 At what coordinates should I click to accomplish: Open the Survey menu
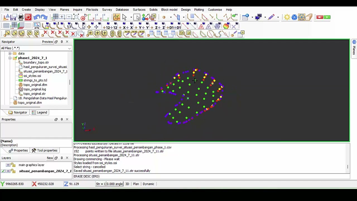(x=107, y=9)
